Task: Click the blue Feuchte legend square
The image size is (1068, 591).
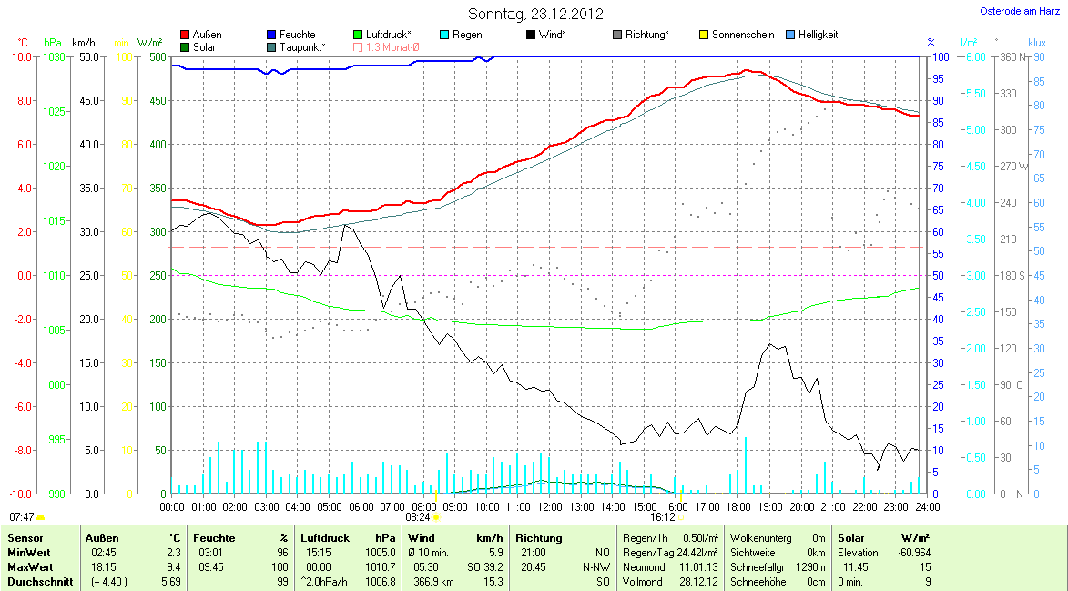Action: coord(272,35)
